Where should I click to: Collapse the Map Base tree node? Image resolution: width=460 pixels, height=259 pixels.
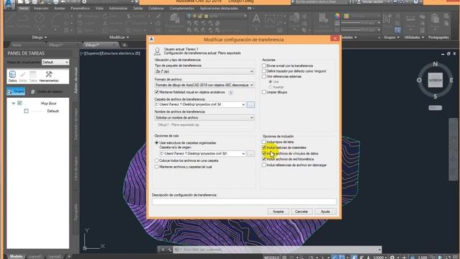click(13, 104)
